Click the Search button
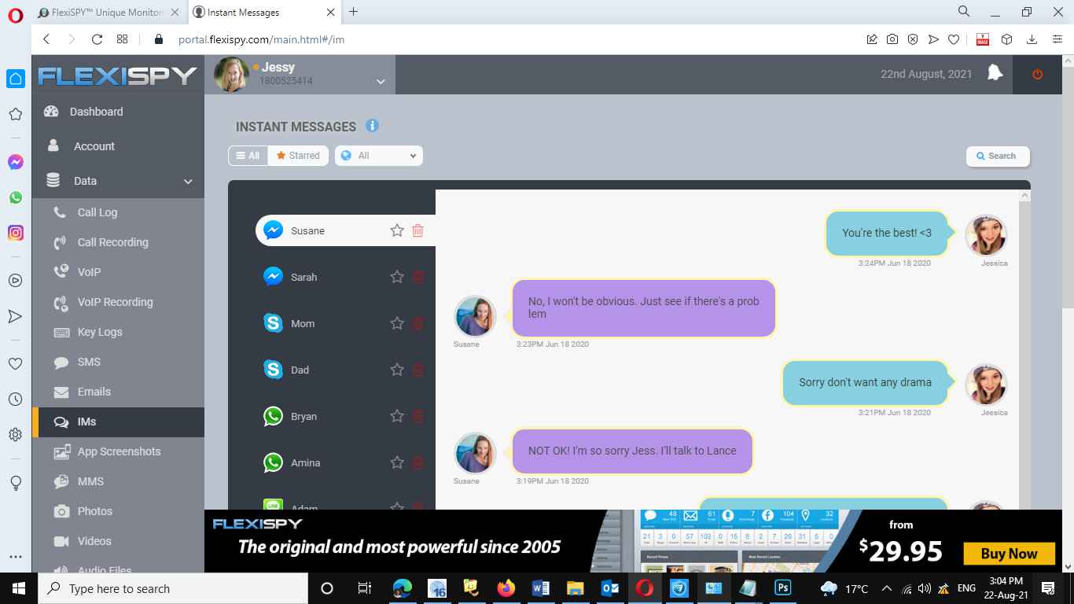 998,156
